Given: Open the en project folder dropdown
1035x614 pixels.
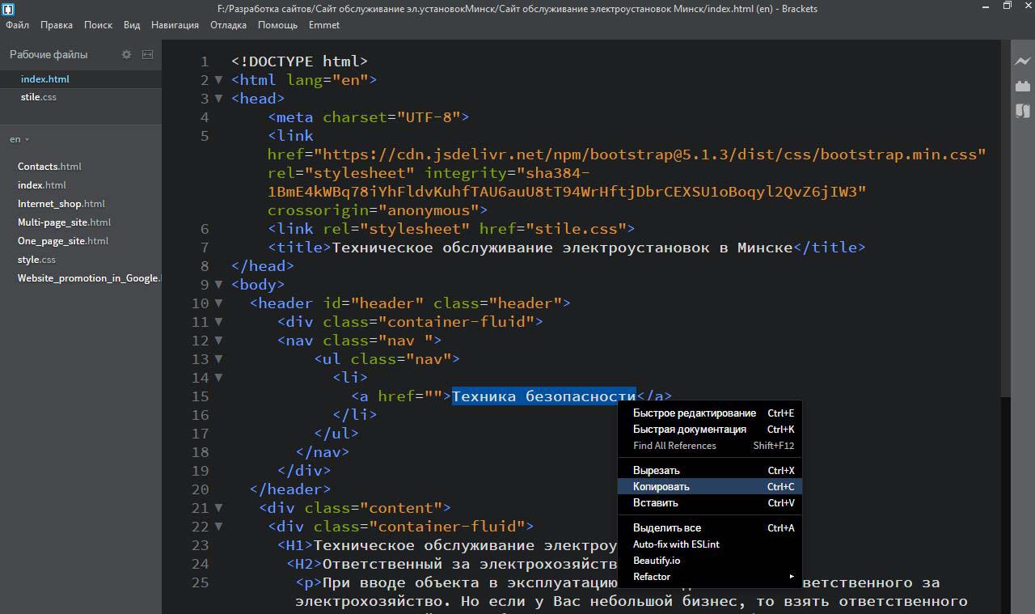Looking at the screenshot, I should (19, 139).
